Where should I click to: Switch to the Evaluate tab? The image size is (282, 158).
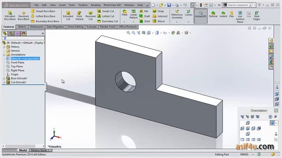coord(92,27)
